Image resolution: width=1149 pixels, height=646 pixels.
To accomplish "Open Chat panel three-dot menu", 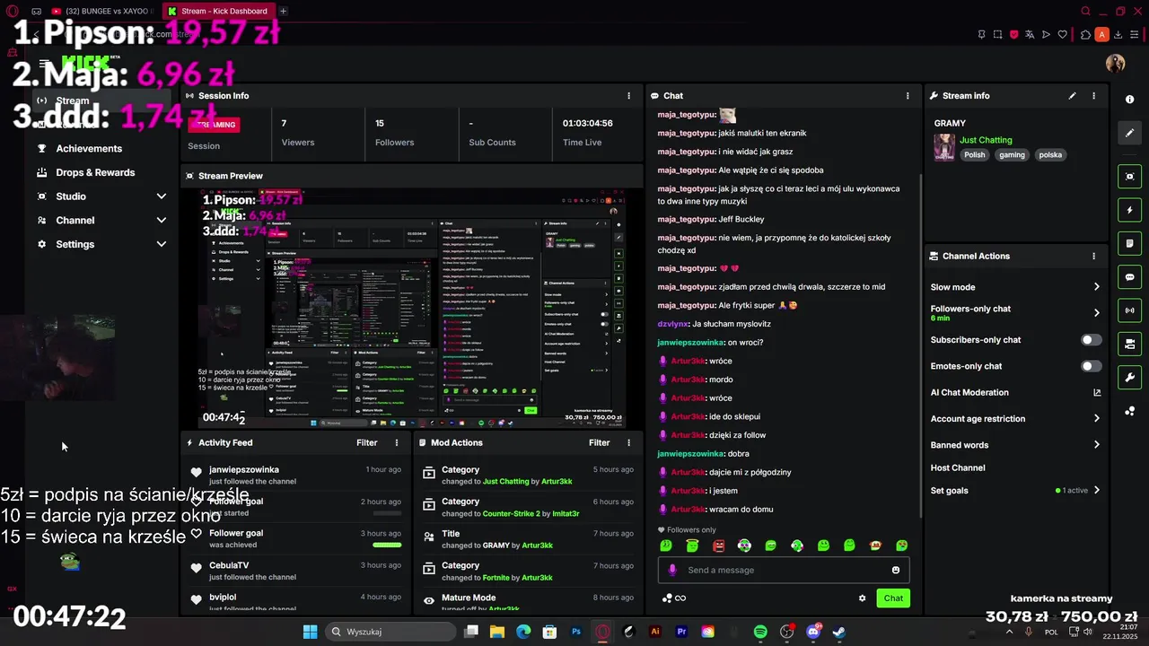I will click(x=908, y=95).
